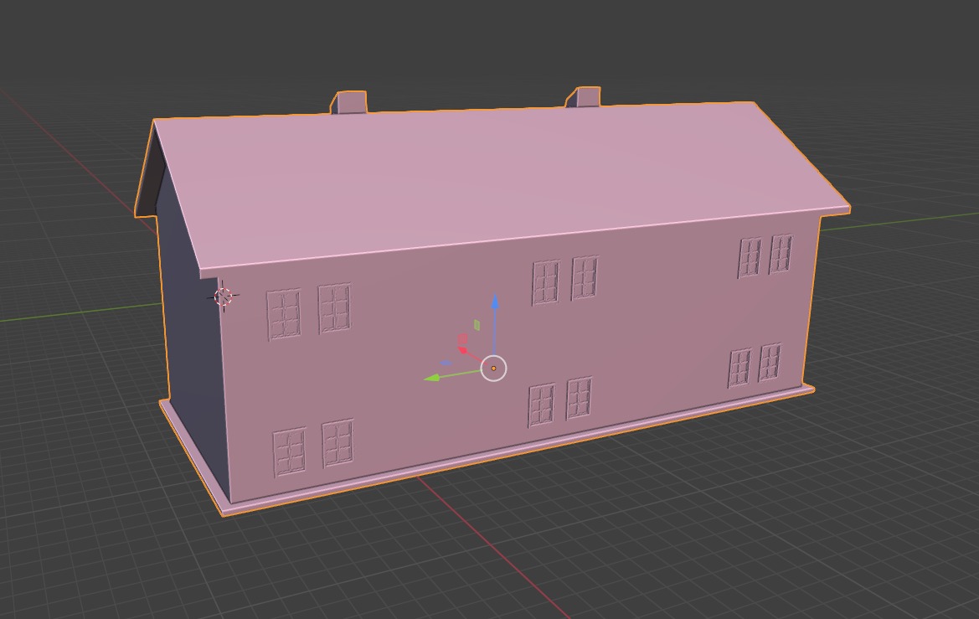
Task: Click the white free-move circle of the gizmo
Action: click(494, 369)
